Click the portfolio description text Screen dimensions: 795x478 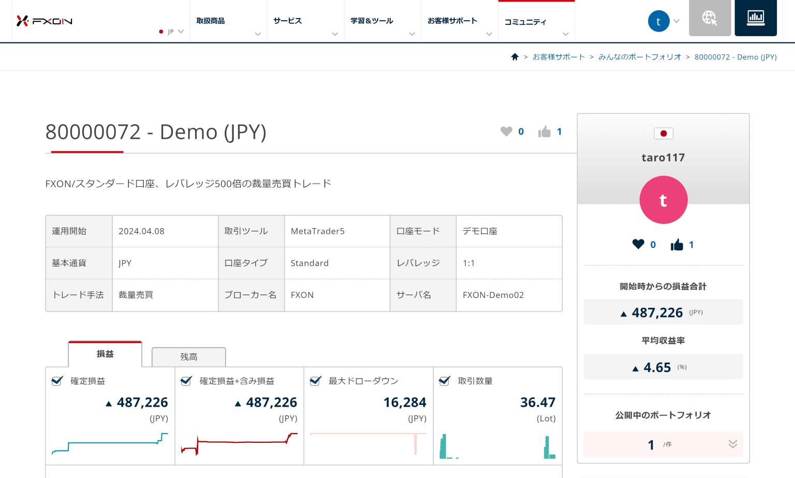pos(188,184)
